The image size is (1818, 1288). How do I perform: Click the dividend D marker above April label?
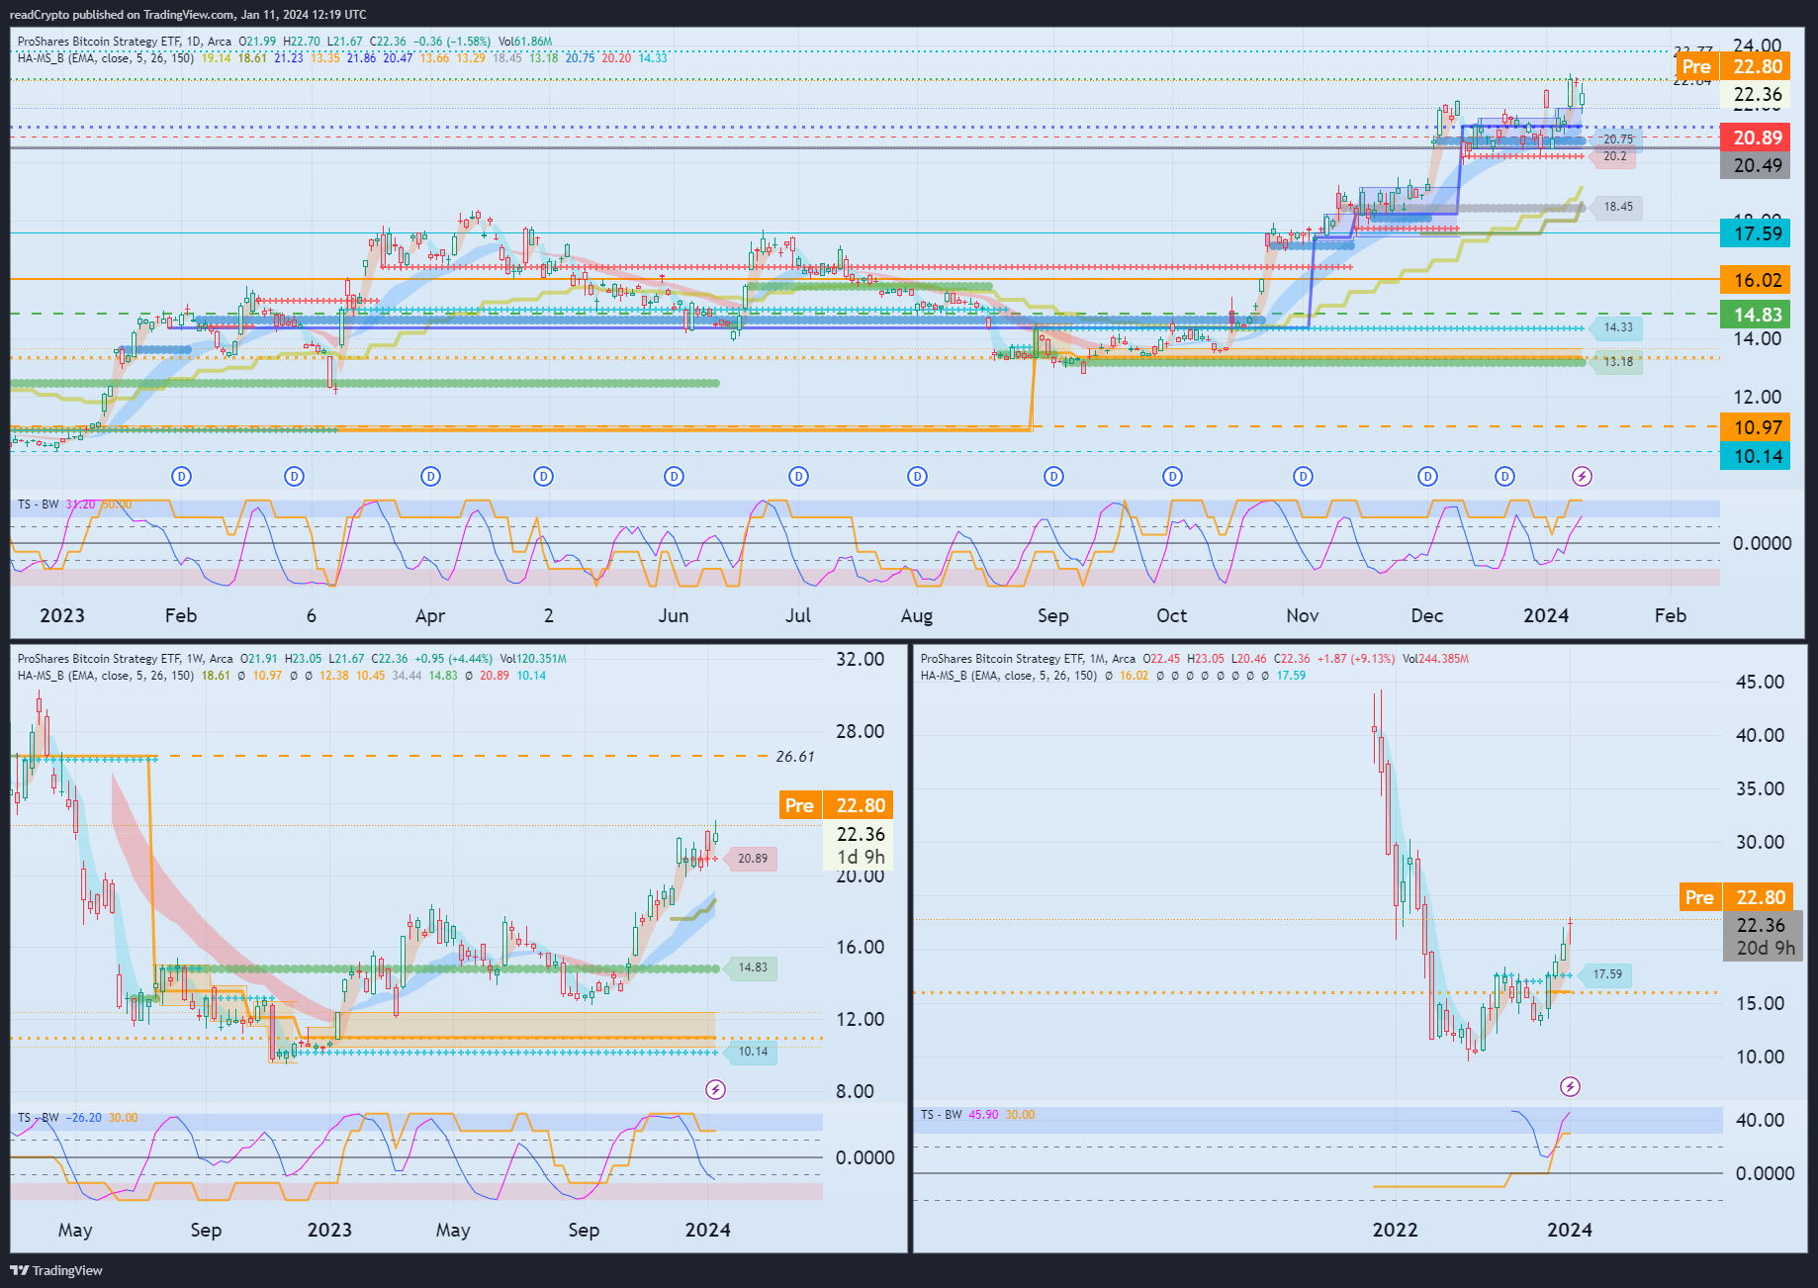pos(430,477)
